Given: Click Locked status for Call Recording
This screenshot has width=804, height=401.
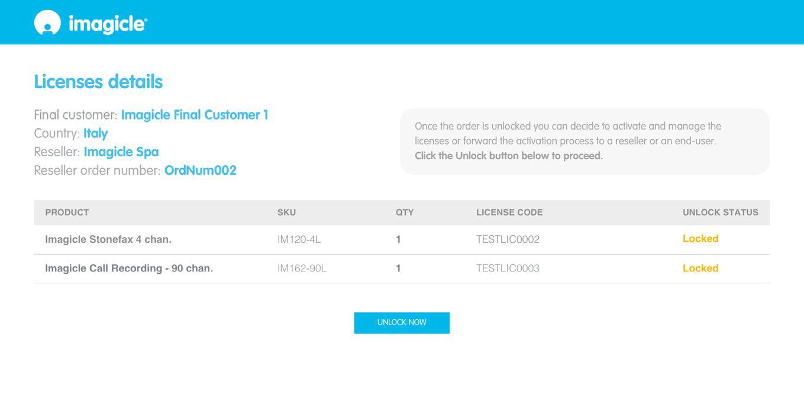Looking at the screenshot, I should click(700, 269).
